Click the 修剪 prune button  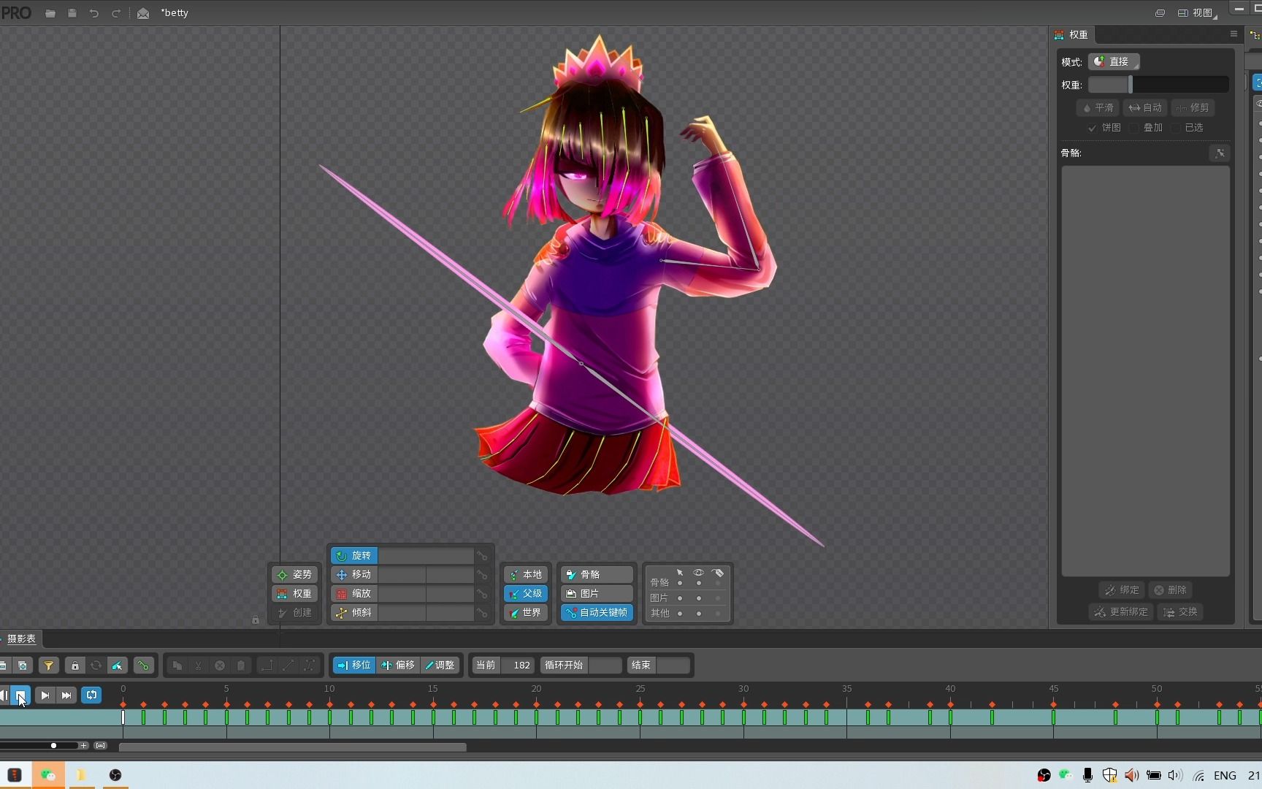click(1193, 107)
